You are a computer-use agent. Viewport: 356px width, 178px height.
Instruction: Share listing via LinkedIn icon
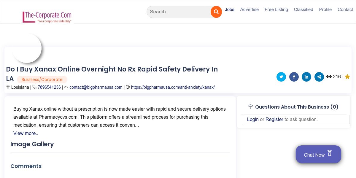pos(306,77)
